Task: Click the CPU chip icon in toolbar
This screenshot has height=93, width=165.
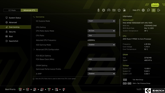Action: pyautogui.click(x=103, y=10)
